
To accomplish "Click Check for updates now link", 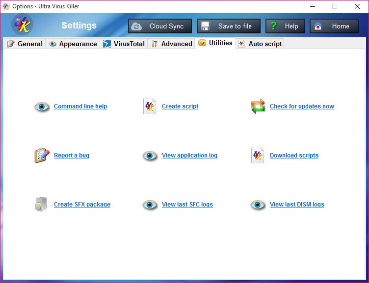I will tap(302, 106).
